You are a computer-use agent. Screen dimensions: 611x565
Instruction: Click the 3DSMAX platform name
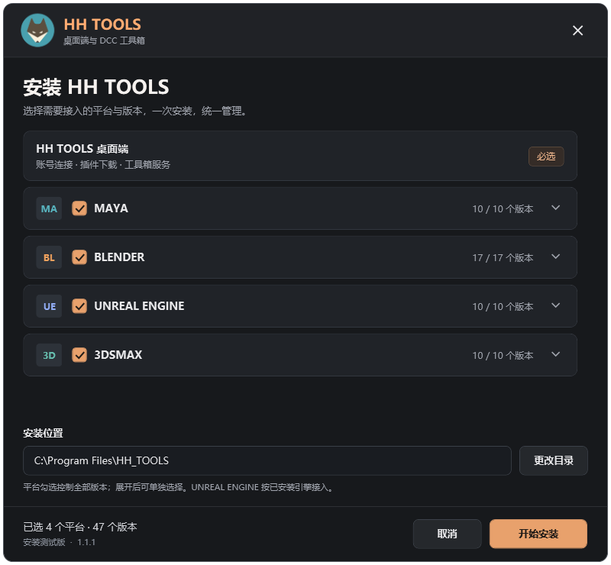pyautogui.click(x=118, y=354)
